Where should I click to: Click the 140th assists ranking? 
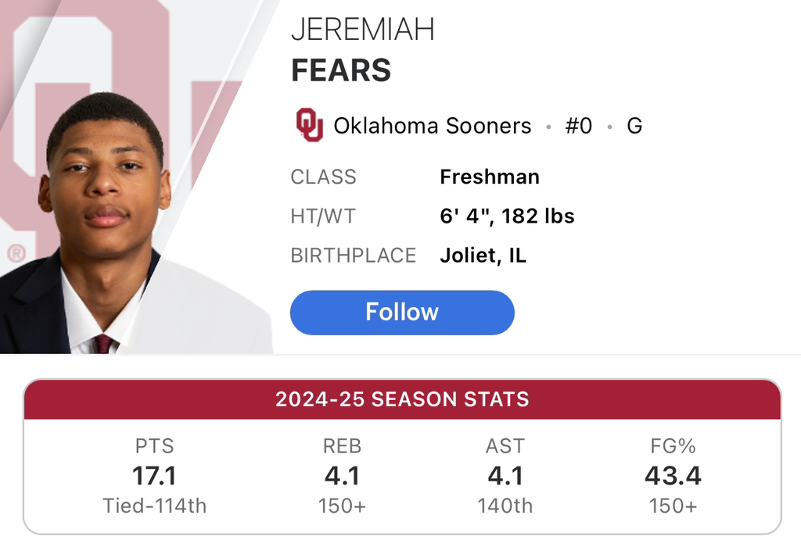[505, 506]
